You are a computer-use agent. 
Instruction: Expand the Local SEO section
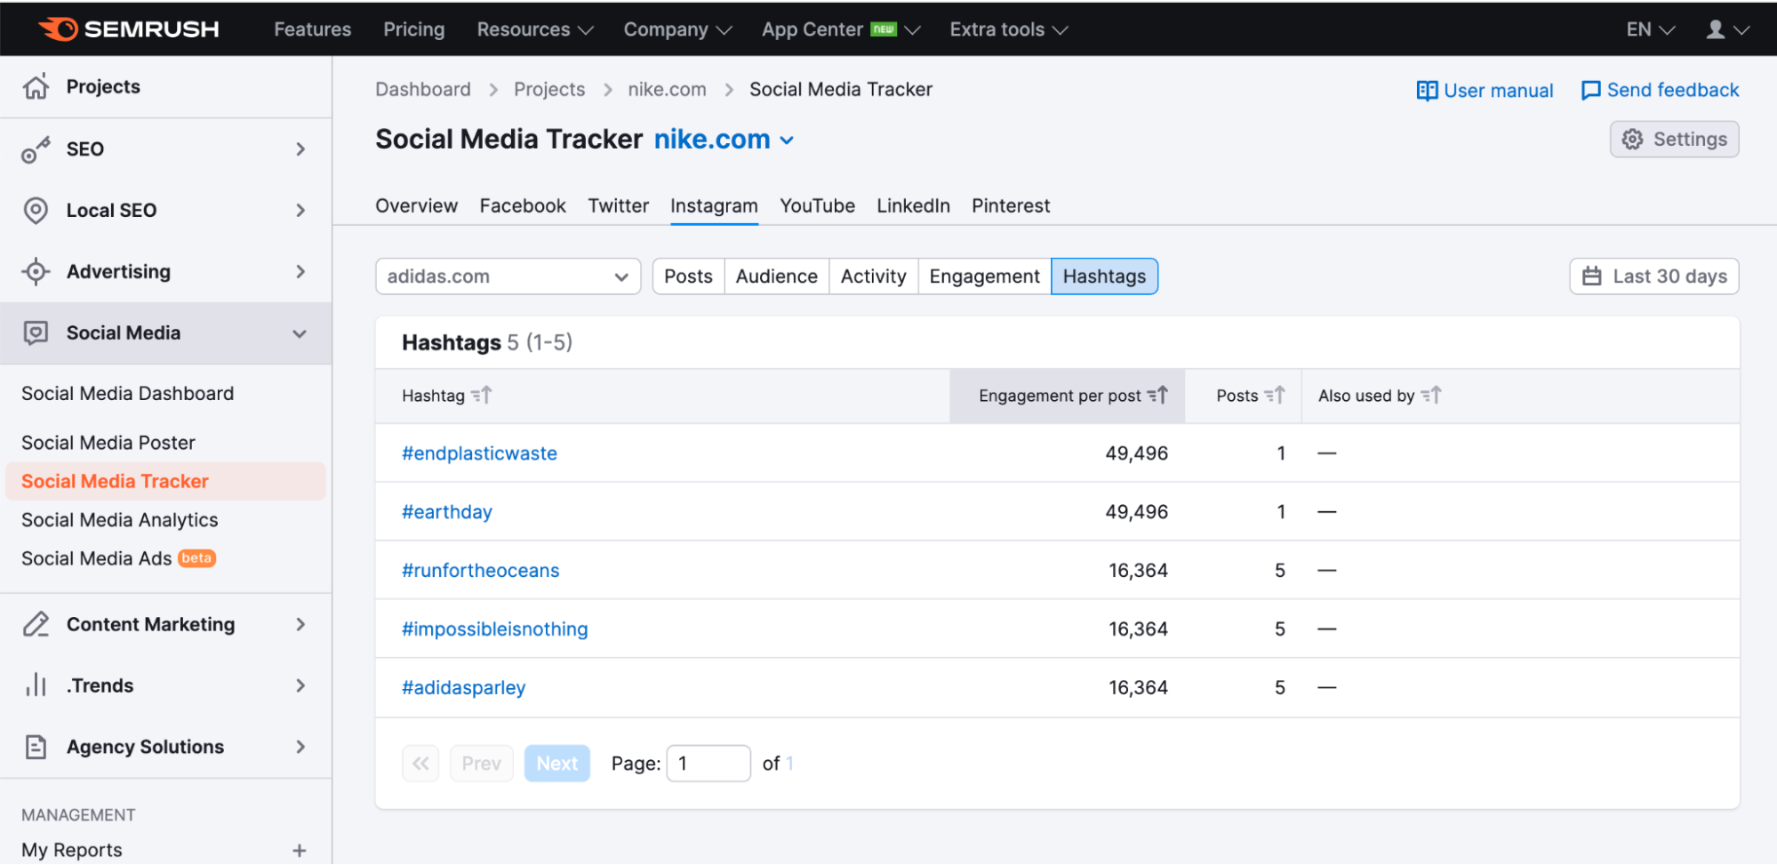[300, 211]
